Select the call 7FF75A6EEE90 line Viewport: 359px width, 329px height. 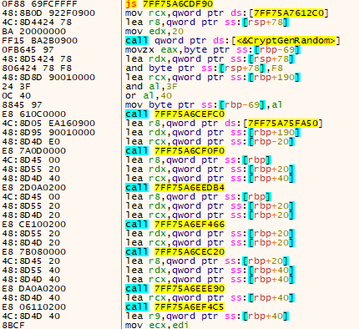[x=174, y=289]
